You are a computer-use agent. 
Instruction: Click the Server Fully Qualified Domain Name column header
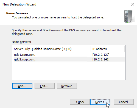click(52, 49)
